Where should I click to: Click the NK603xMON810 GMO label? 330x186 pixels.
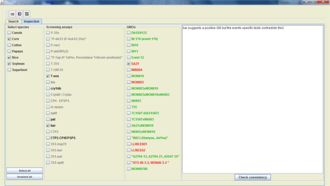pyautogui.click(x=144, y=132)
